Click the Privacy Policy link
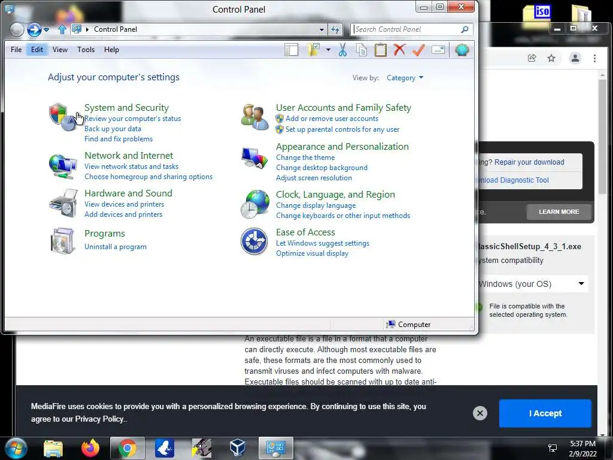This screenshot has width=613, height=460. click(99, 419)
